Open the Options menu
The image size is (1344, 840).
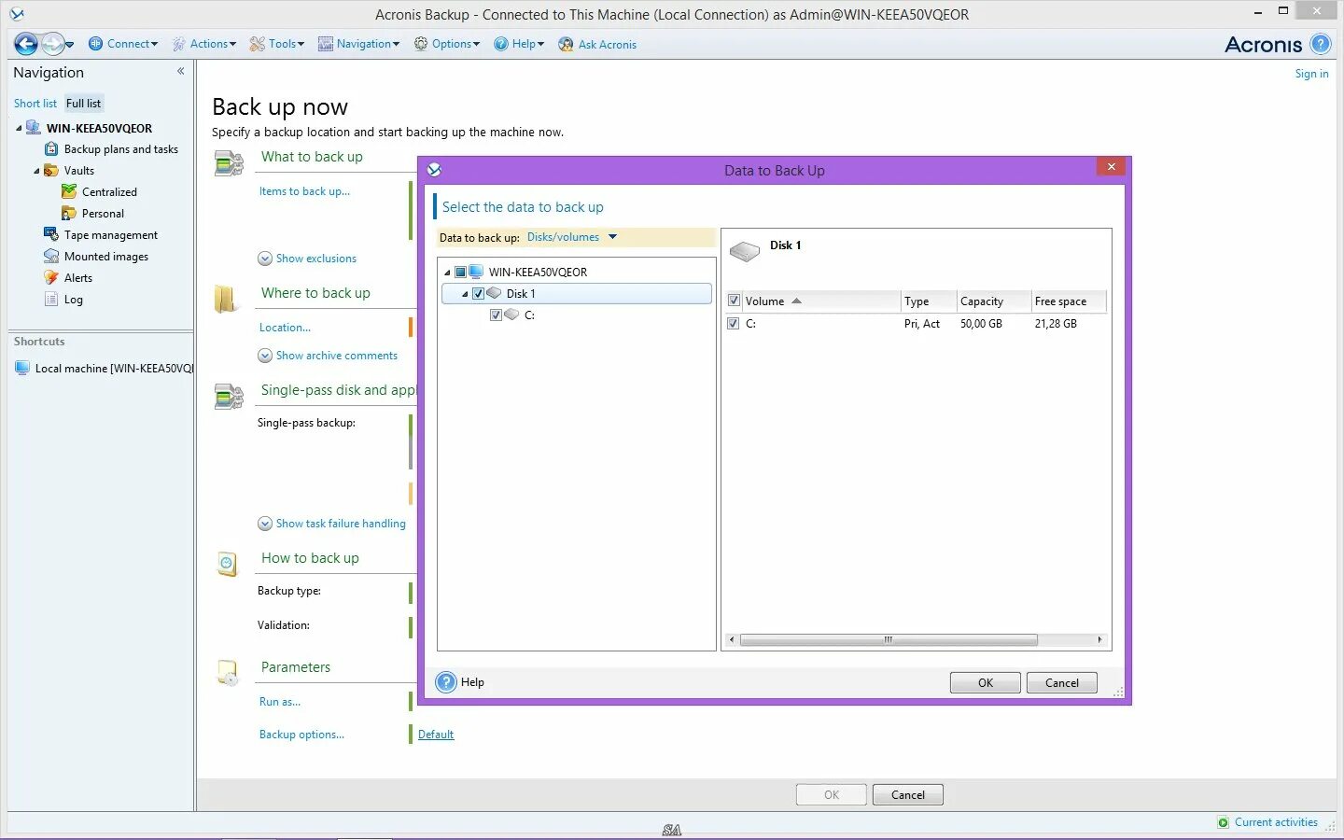(447, 44)
